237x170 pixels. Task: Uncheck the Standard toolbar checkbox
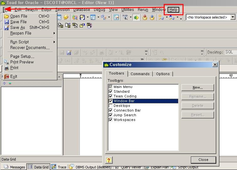click(x=110, y=91)
